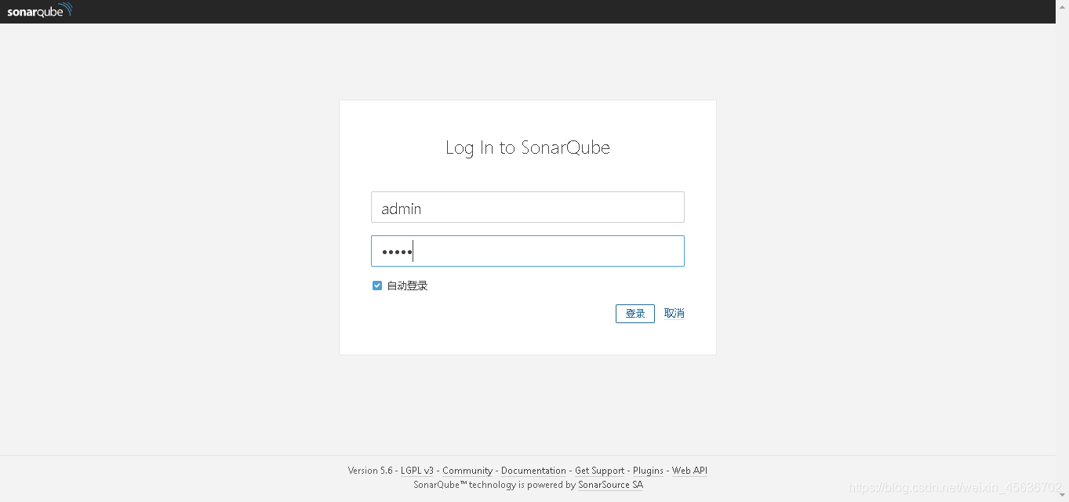The height and width of the screenshot is (502, 1069).
Task: Click the password field showing dots
Action: pos(527,251)
